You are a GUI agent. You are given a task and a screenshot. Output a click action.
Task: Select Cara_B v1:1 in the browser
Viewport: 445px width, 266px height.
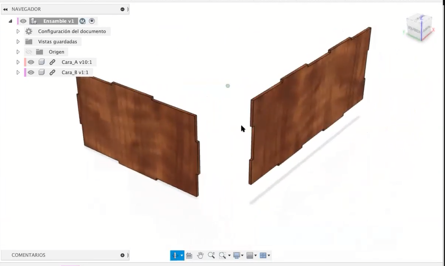click(75, 72)
